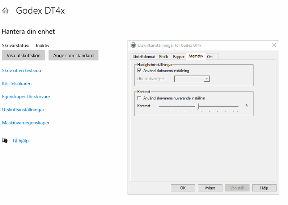
Task: Open the Skriv ut en testsida link
Action: point(21,71)
